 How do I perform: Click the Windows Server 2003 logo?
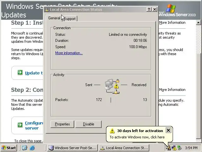tap(177, 10)
